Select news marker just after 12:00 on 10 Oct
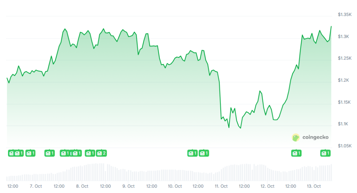This screenshot has height=193, width=357. tap(204, 153)
